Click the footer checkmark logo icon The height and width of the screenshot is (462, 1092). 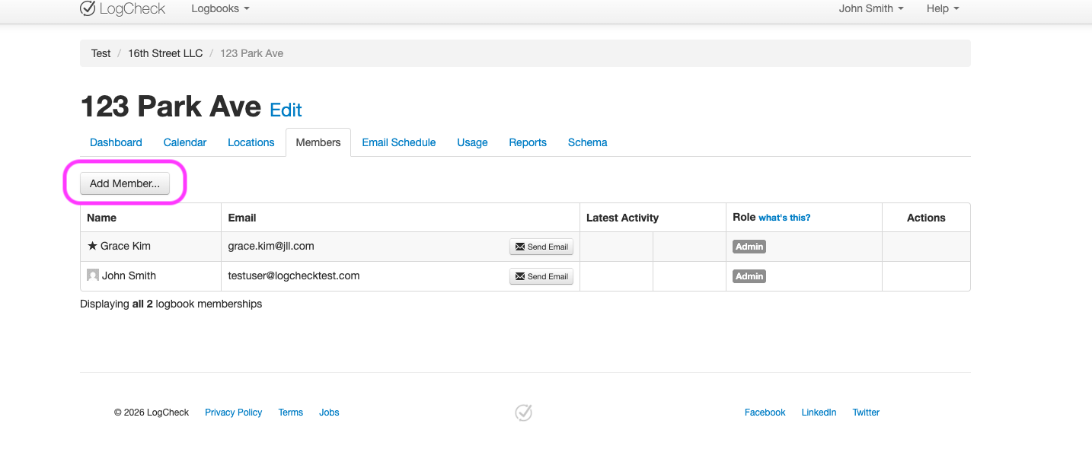pyautogui.click(x=523, y=413)
